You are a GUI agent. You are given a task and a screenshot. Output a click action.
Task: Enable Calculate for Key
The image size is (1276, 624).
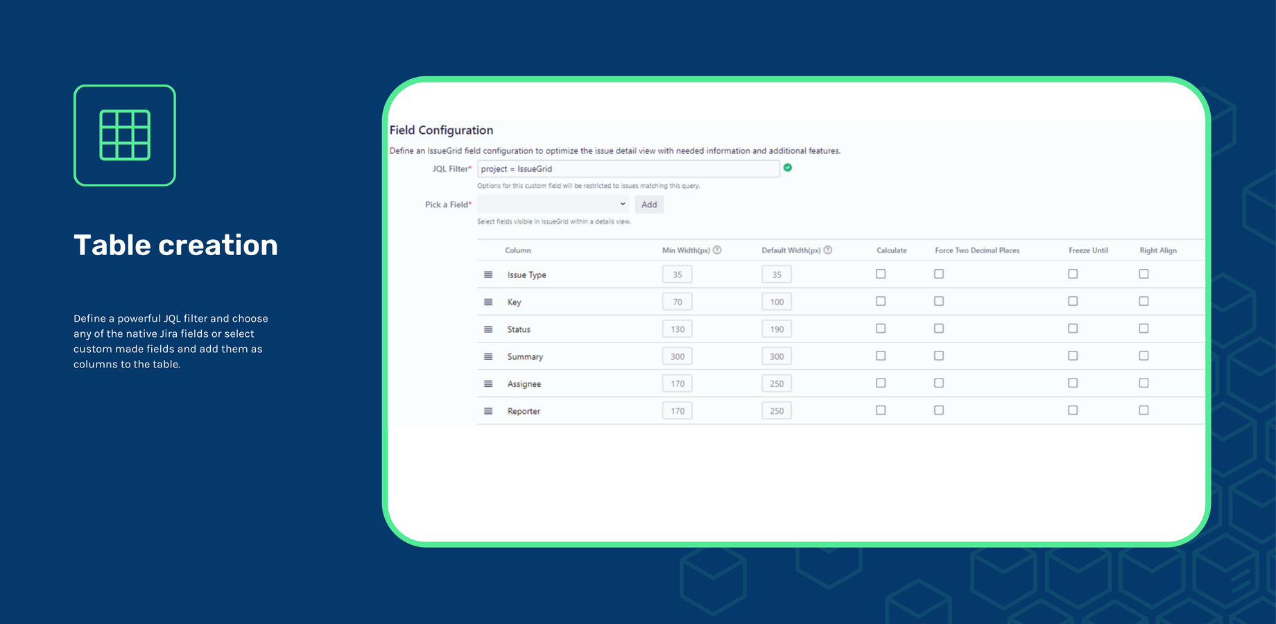tap(881, 301)
